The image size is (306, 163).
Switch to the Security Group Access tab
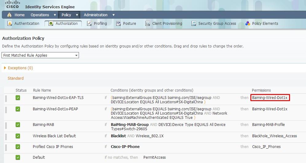point(217,24)
